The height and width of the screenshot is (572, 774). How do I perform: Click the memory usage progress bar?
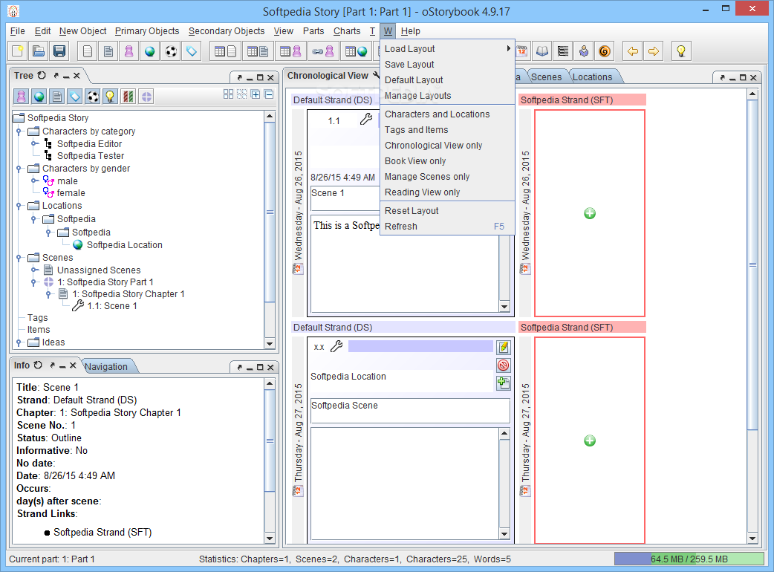pyautogui.click(x=689, y=559)
